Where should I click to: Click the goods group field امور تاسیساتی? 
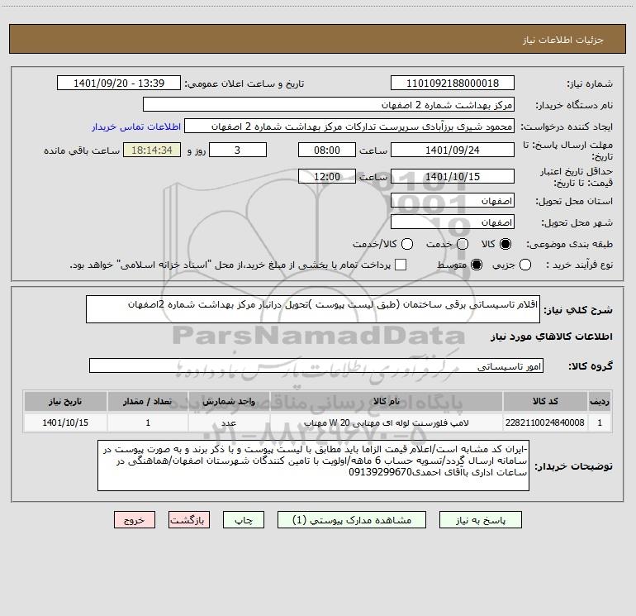(316, 365)
